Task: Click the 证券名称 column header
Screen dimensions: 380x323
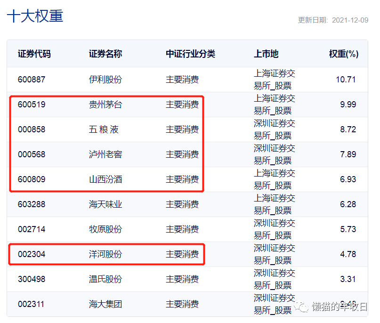Action: pos(105,54)
